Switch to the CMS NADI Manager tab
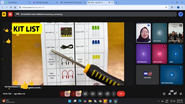 click(45, 2)
